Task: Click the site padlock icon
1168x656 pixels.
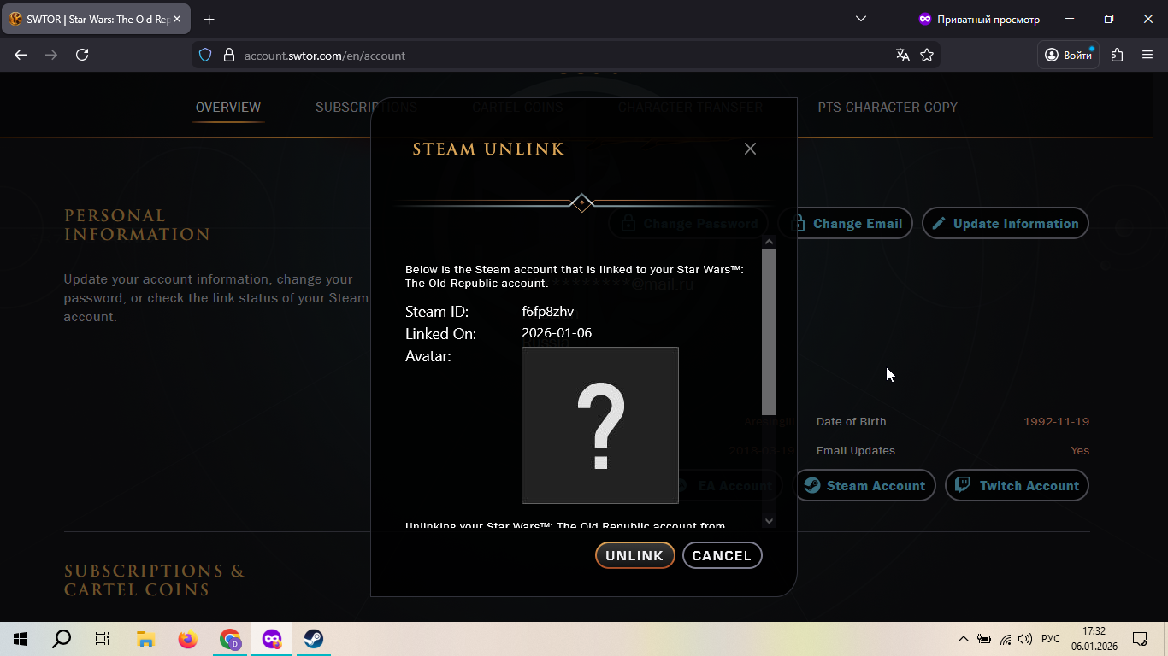Action: click(x=228, y=55)
